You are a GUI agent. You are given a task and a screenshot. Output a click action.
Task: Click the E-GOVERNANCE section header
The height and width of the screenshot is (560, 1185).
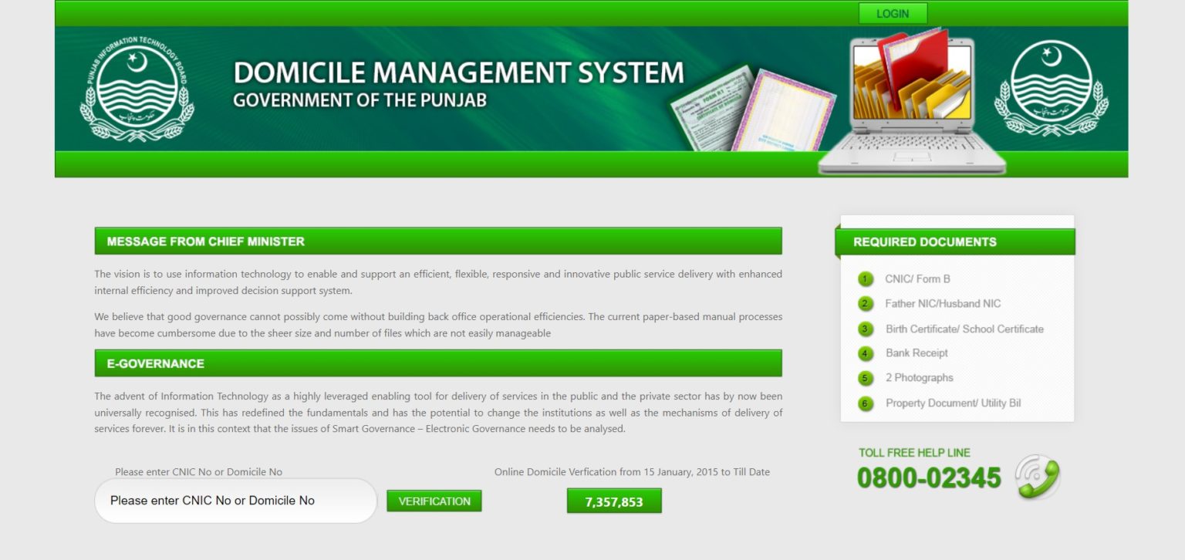coord(437,363)
